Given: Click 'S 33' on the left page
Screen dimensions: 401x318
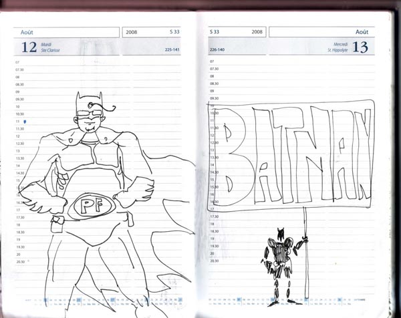Looking at the screenshot, I should tap(174, 31).
